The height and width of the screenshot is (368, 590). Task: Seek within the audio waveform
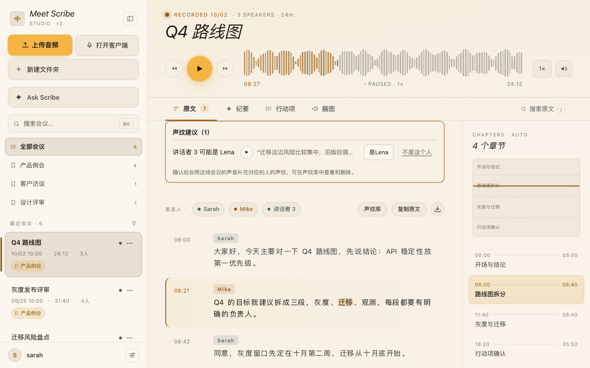click(383, 63)
